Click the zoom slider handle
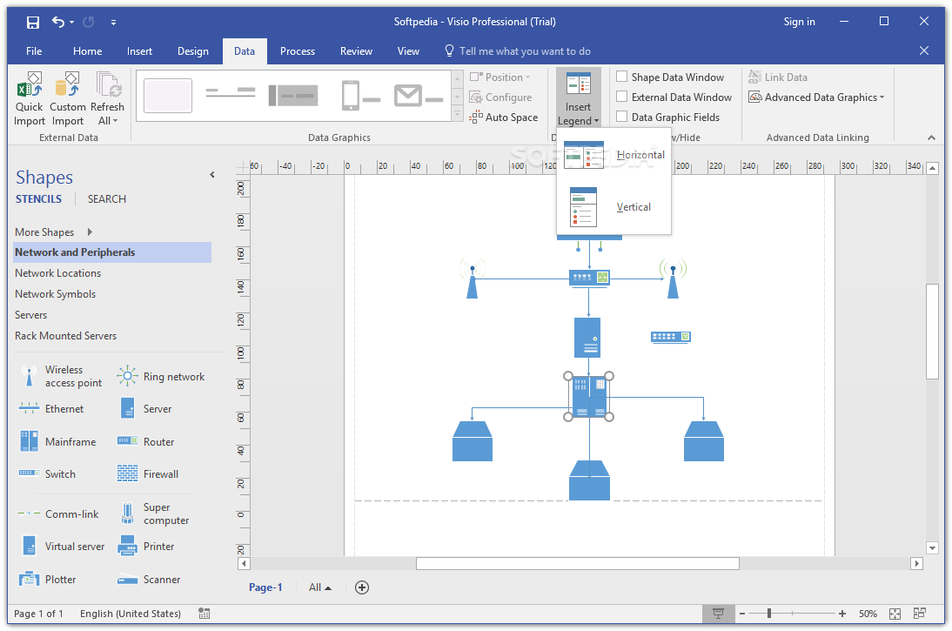952x631 pixels. click(768, 614)
